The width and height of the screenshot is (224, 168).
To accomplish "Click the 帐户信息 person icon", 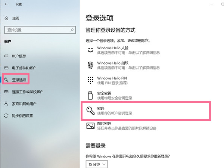I will coord(6,56).
